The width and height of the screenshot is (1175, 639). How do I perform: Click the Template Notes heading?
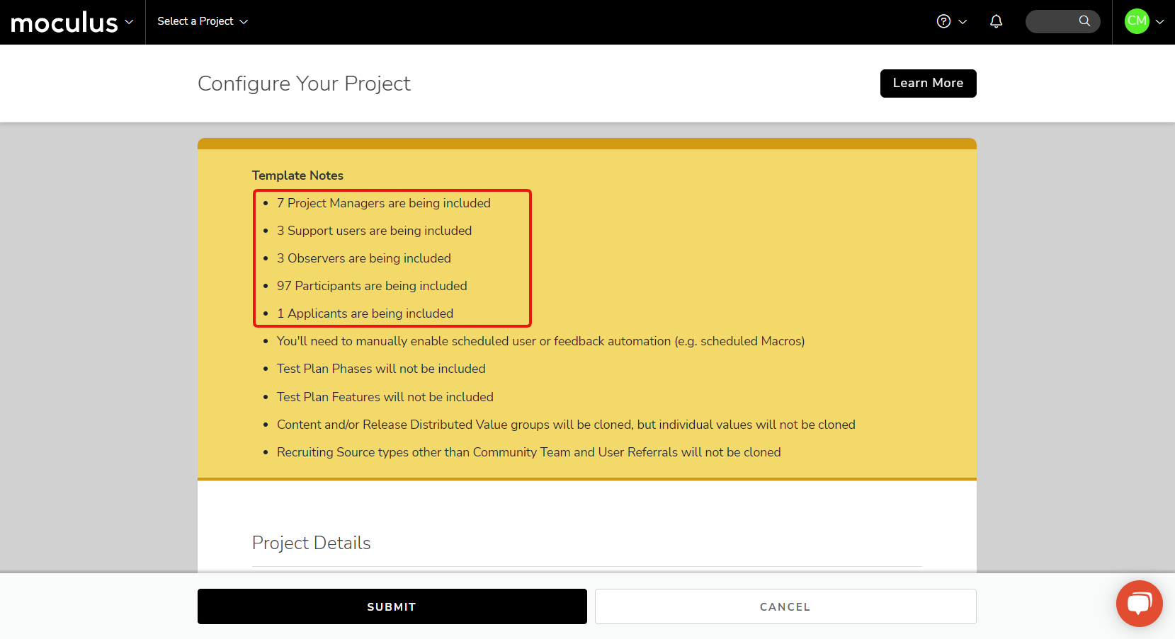pos(297,175)
